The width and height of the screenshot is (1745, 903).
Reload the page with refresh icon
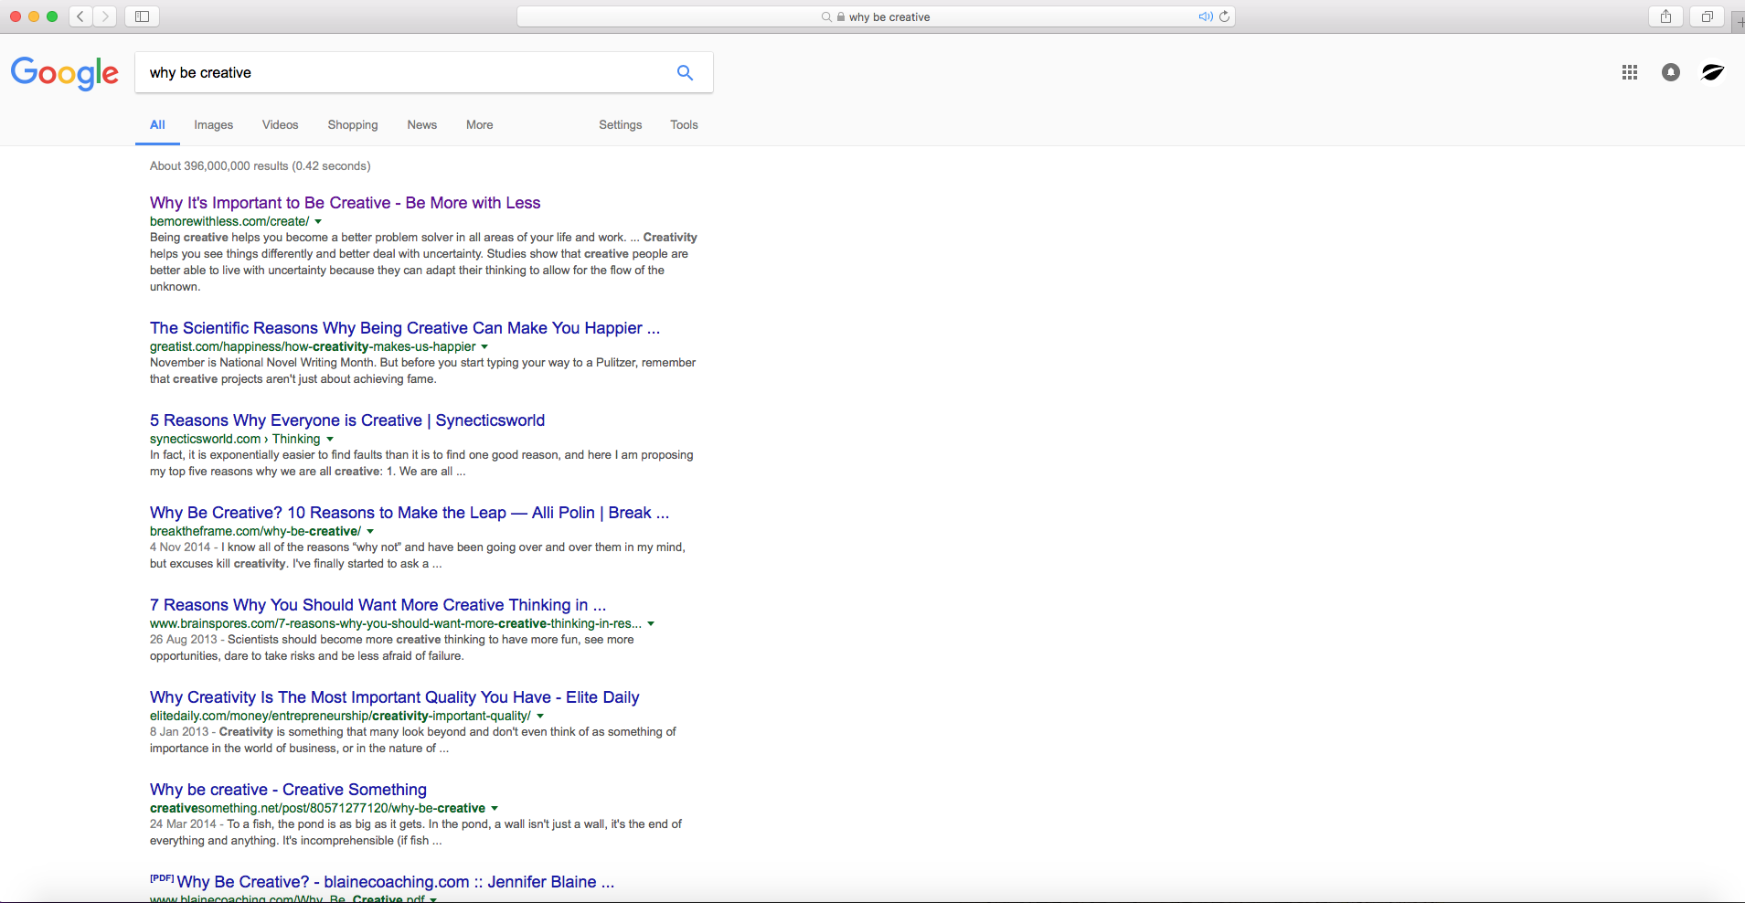1224,16
